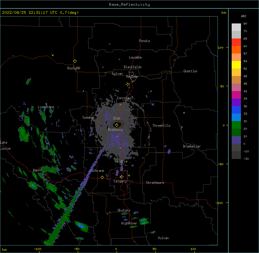This screenshot has width=259, height=253.
Task: Click the yellow diamond marker below Cochrane
Action: [x=102, y=177]
